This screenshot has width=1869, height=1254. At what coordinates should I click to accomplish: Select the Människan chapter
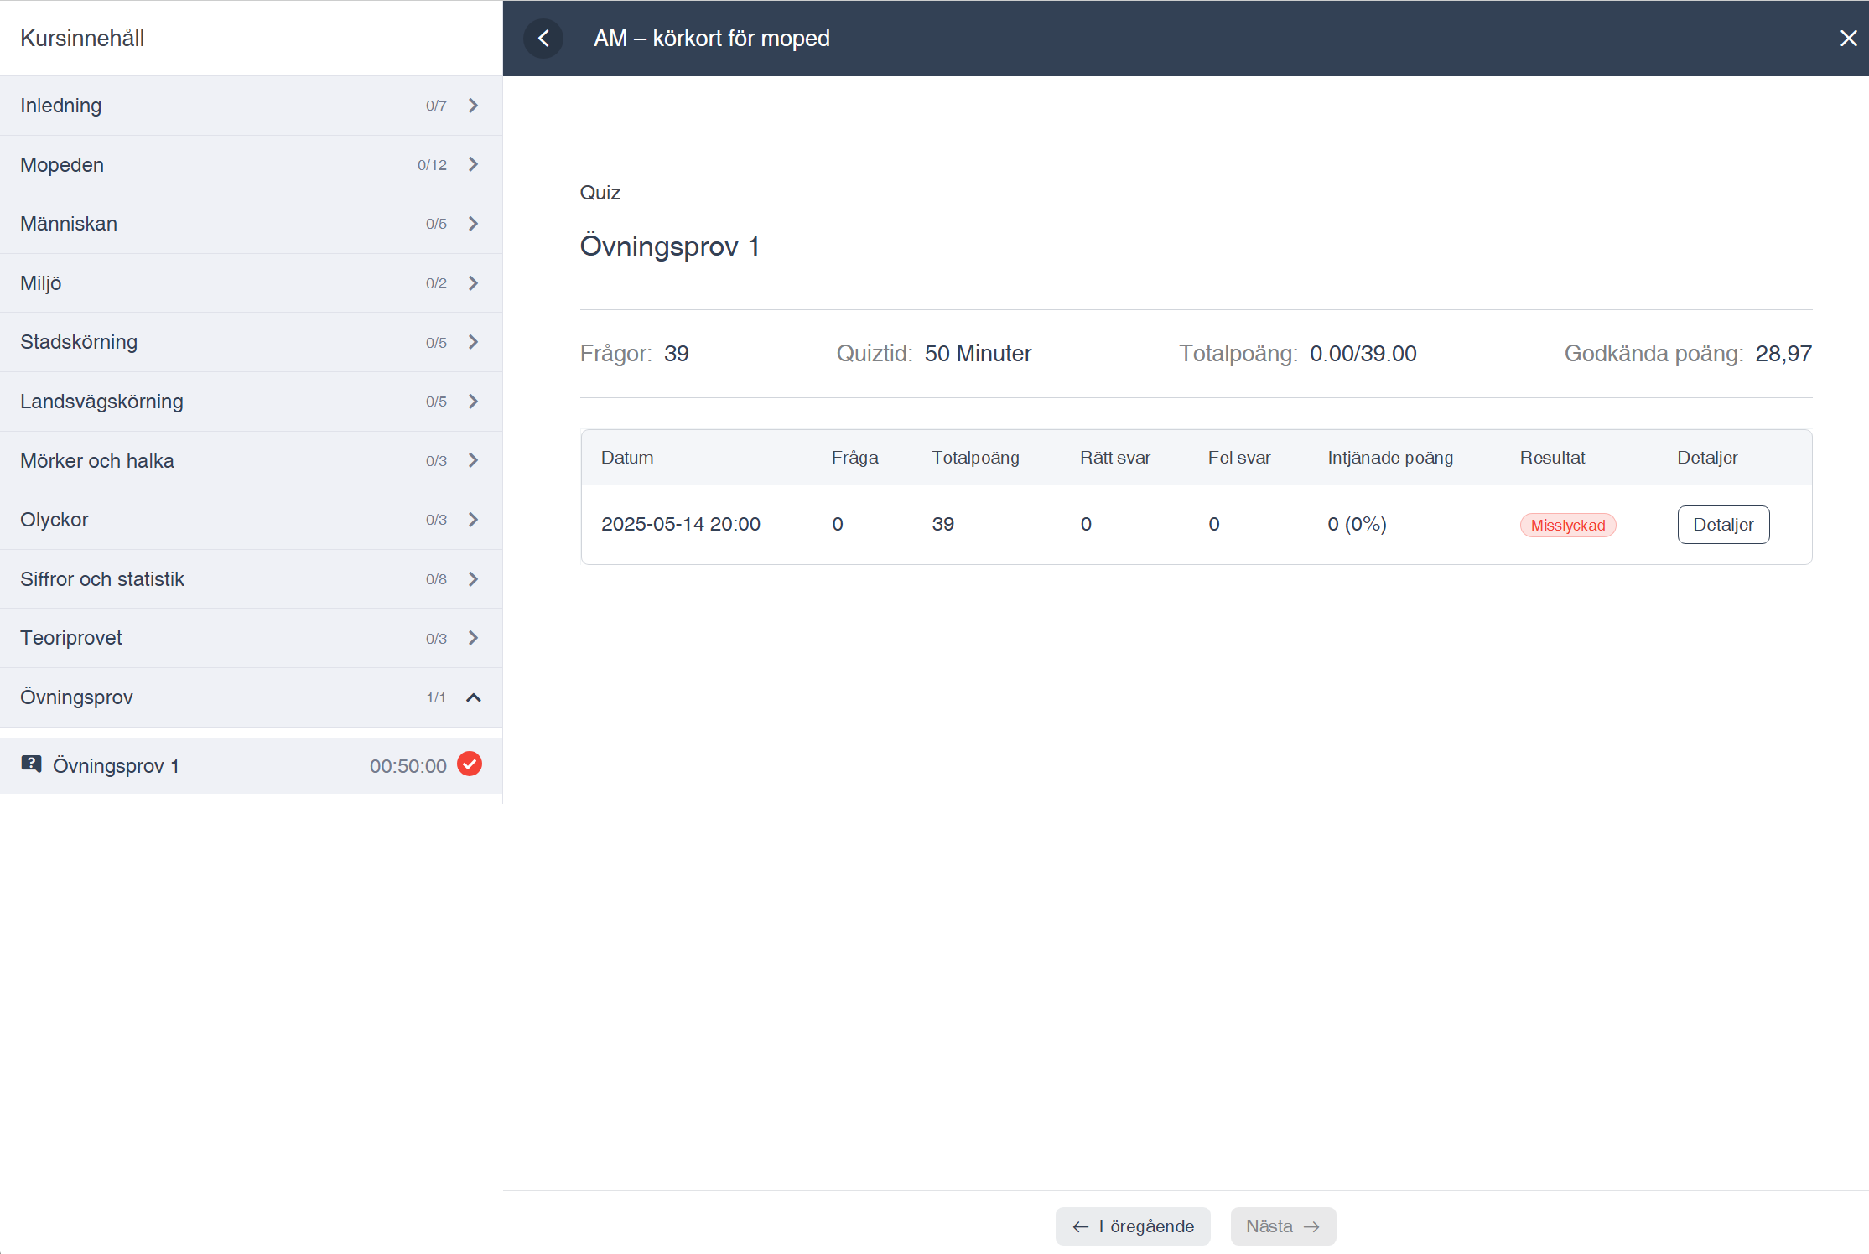tap(251, 224)
